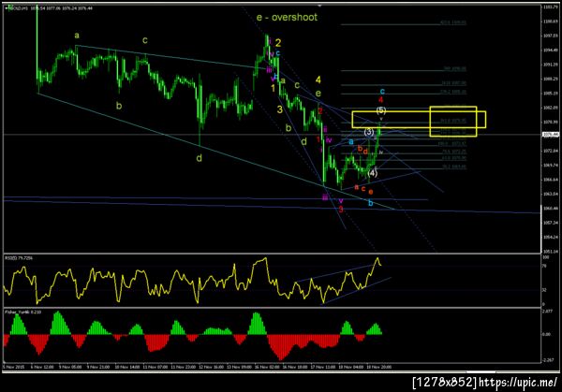Select the red "4" label above (5)
The image size is (562, 392).
pos(381,100)
